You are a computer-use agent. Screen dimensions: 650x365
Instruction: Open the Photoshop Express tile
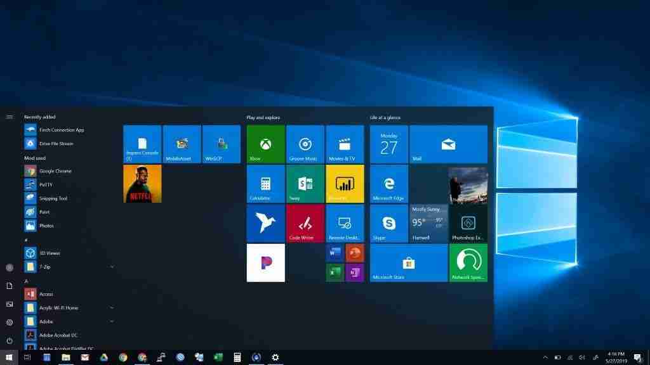point(468,224)
